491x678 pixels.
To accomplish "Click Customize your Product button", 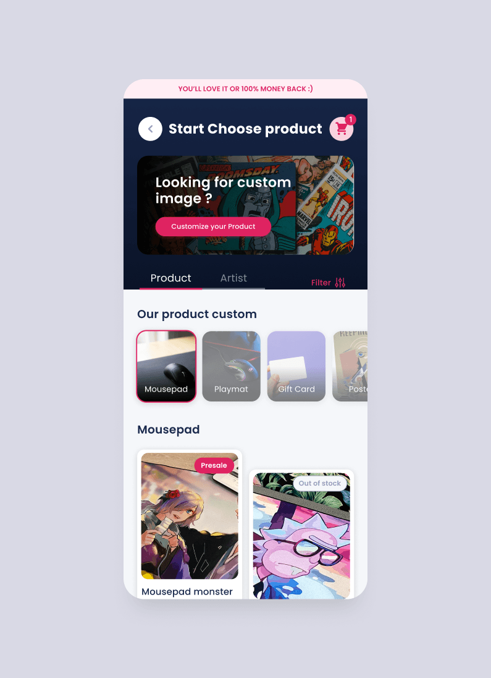I will (213, 226).
